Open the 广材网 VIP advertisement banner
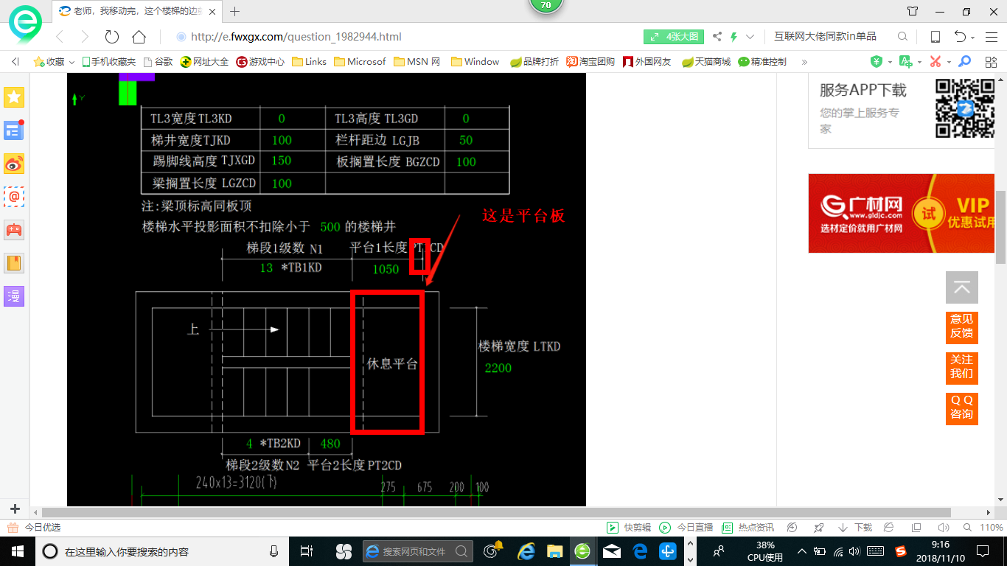The height and width of the screenshot is (566, 1007). (x=902, y=214)
